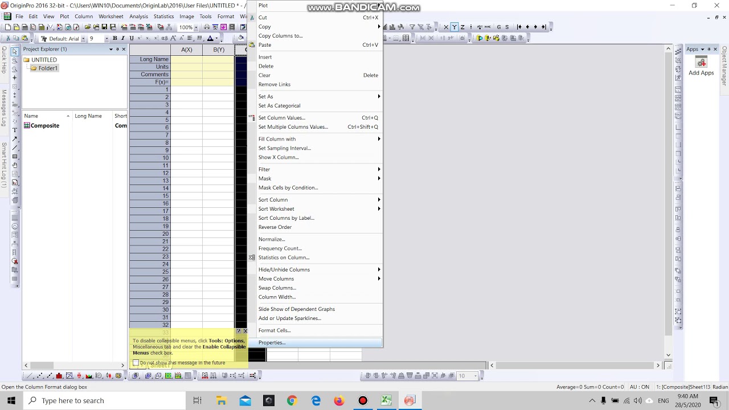729x410 pixels.
Task: Click the Line plot tool icon
Action: coord(30,376)
